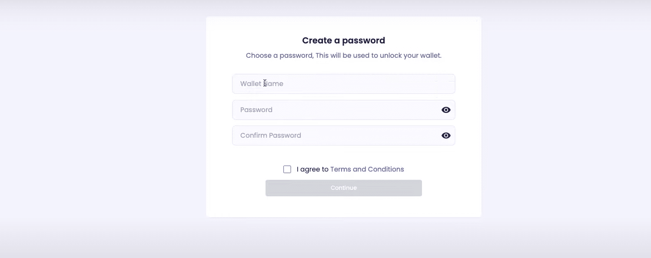Reveal password using the first eye icon

[x=446, y=110]
